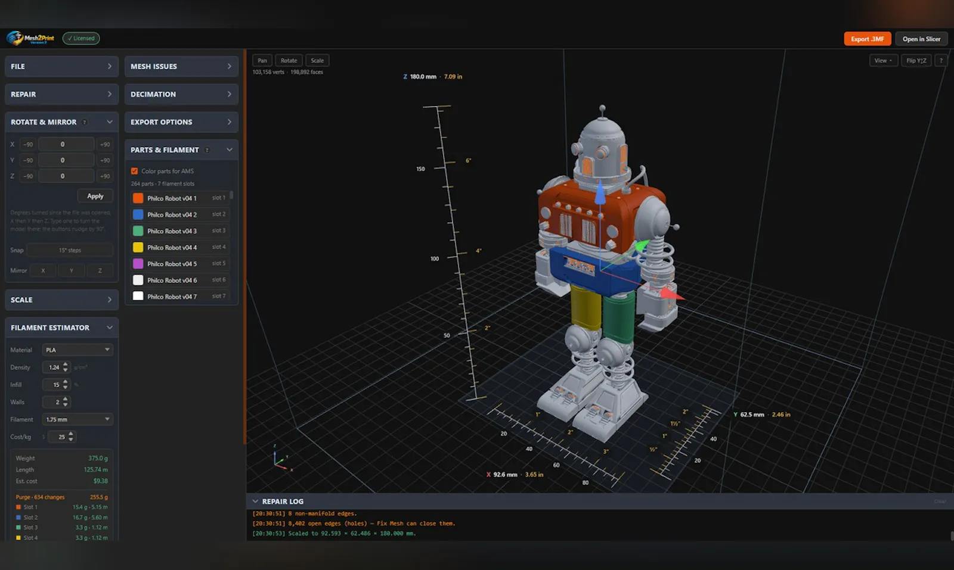Toggle Mirror Z button
Viewport: 954px width, 570px height.
pyautogui.click(x=100, y=270)
